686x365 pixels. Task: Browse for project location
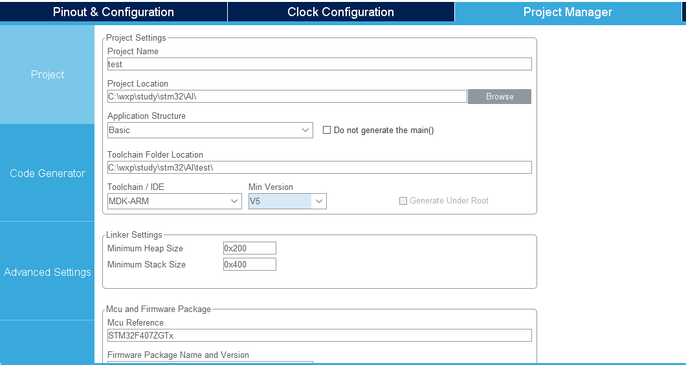coord(500,96)
